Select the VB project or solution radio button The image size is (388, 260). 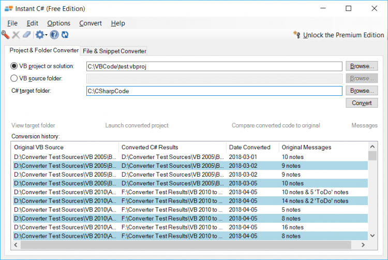tap(14, 66)
